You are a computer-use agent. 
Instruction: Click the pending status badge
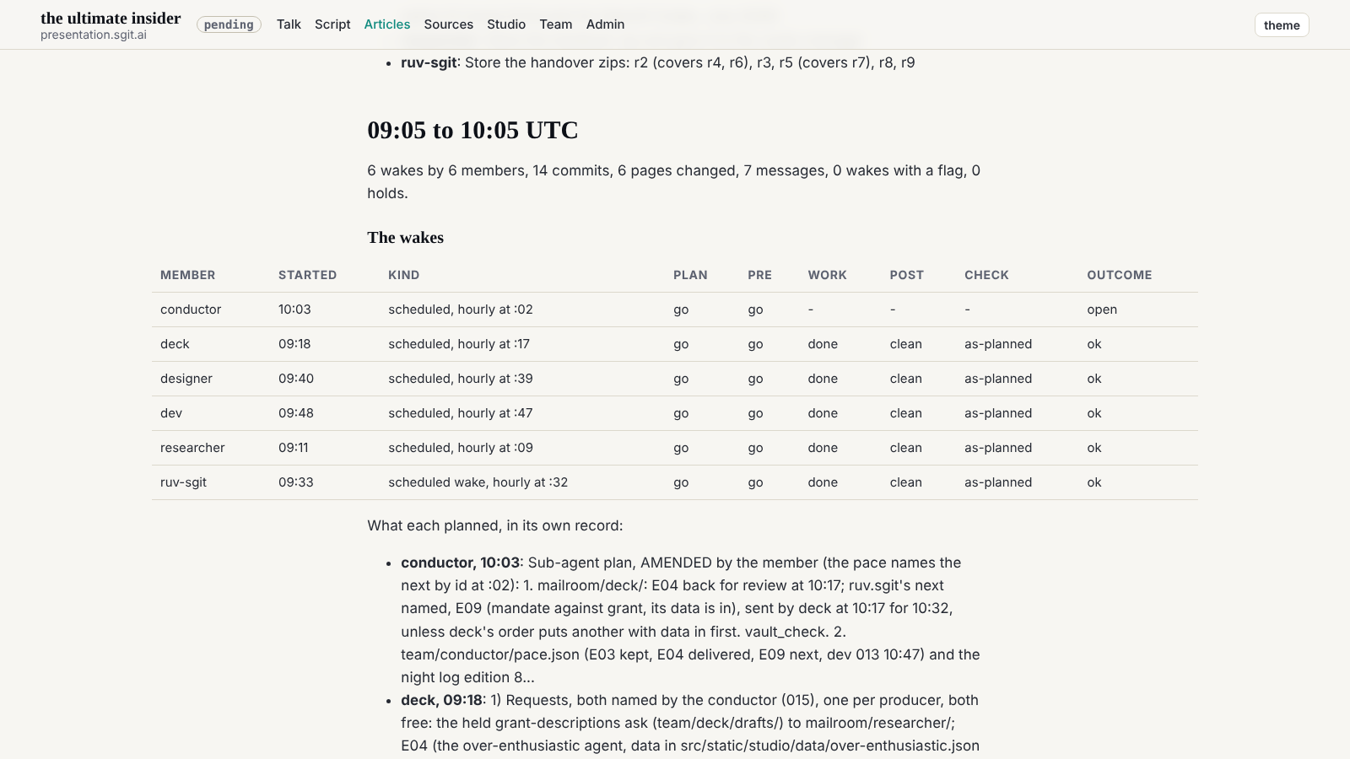click(229, 24)
